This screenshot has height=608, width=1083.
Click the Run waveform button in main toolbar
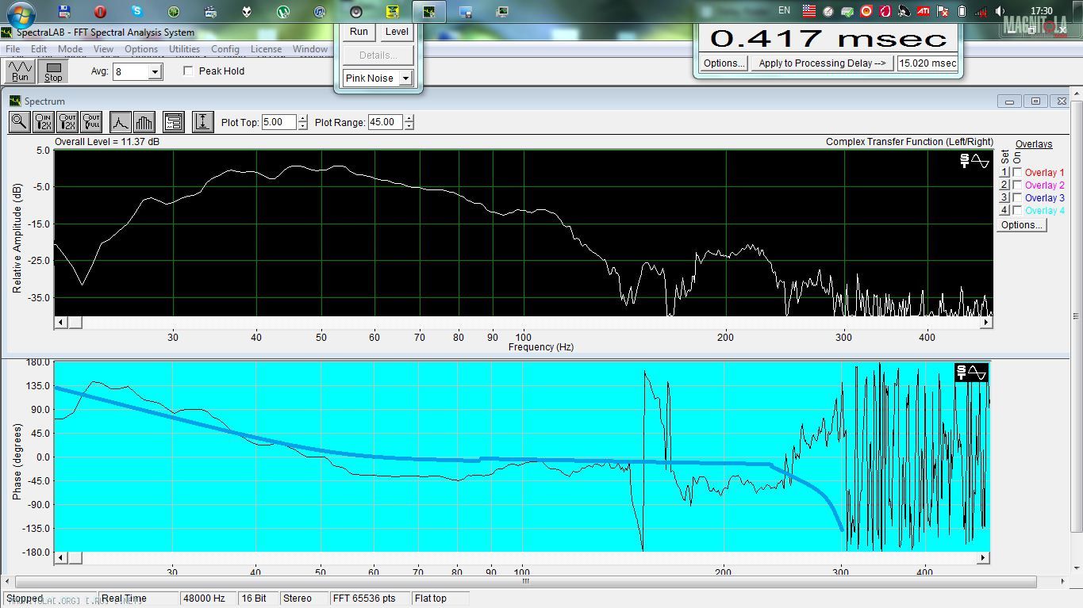pyautogui.click(x=20, y=71)
